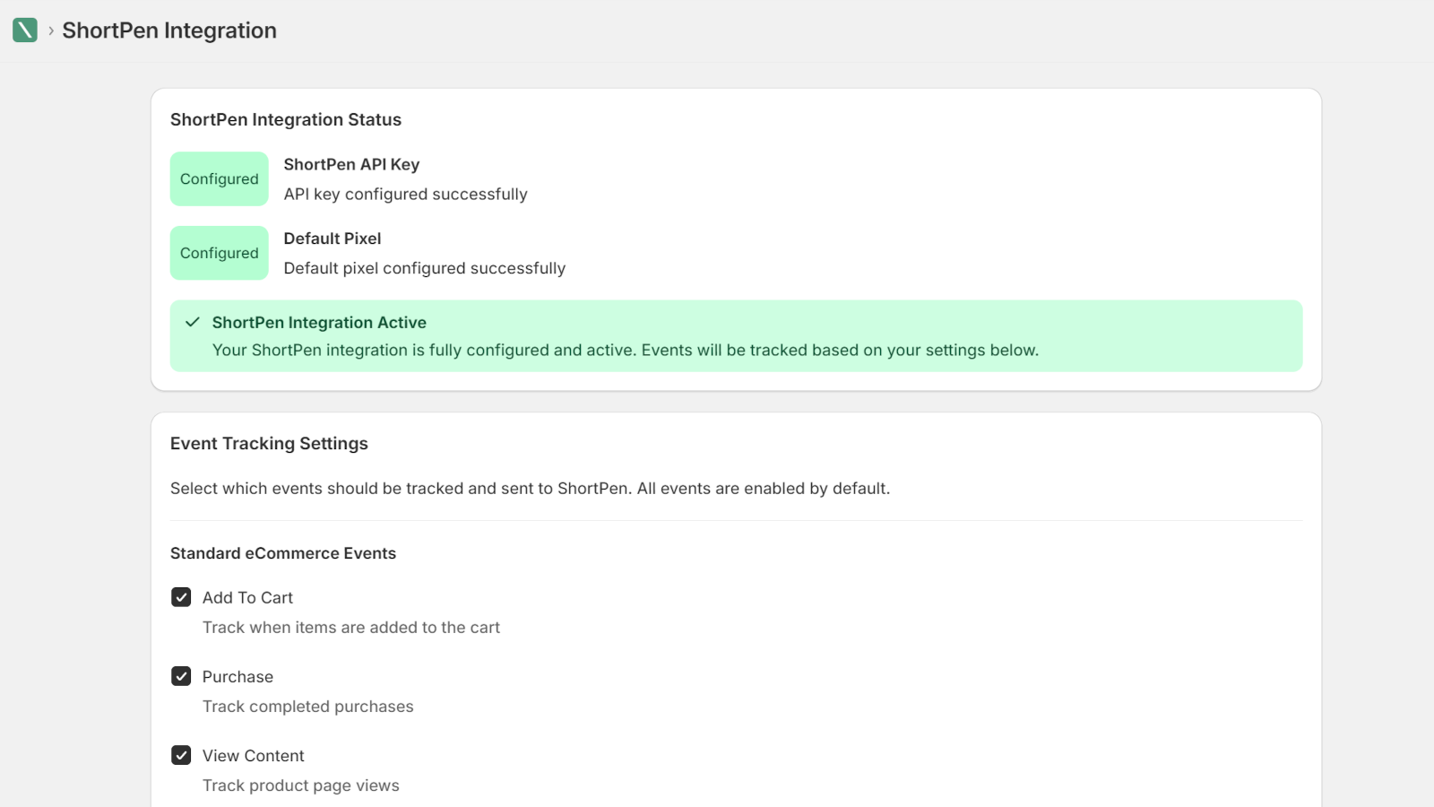Click the Event Tracking Settings heading
1434x807 pixels.
coord(269,444)
